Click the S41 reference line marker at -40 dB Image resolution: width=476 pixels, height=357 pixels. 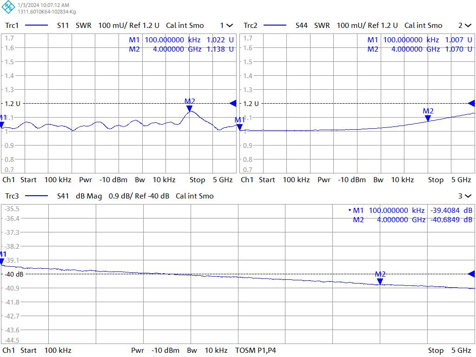471,274
